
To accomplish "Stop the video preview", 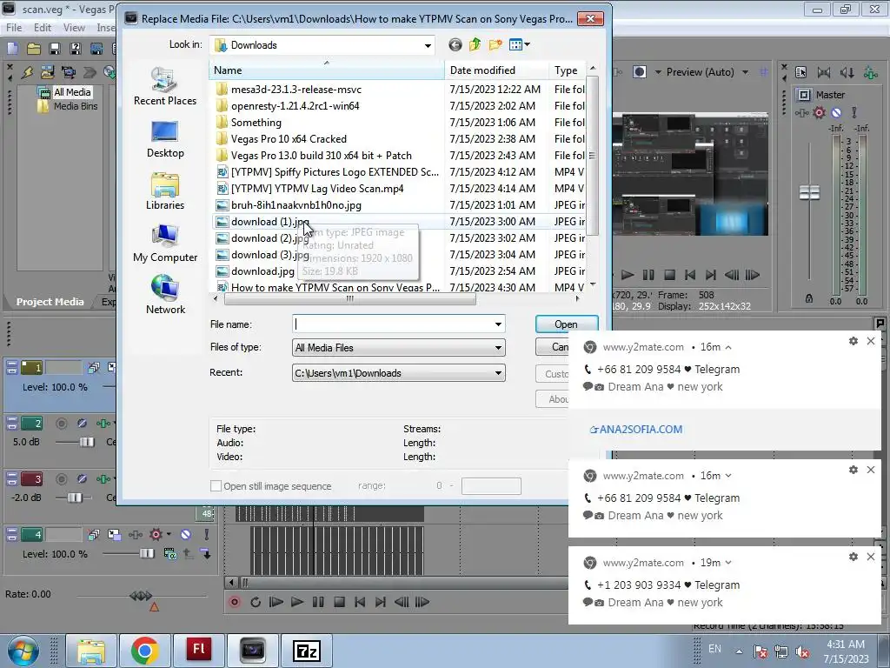I will [670, 275].
